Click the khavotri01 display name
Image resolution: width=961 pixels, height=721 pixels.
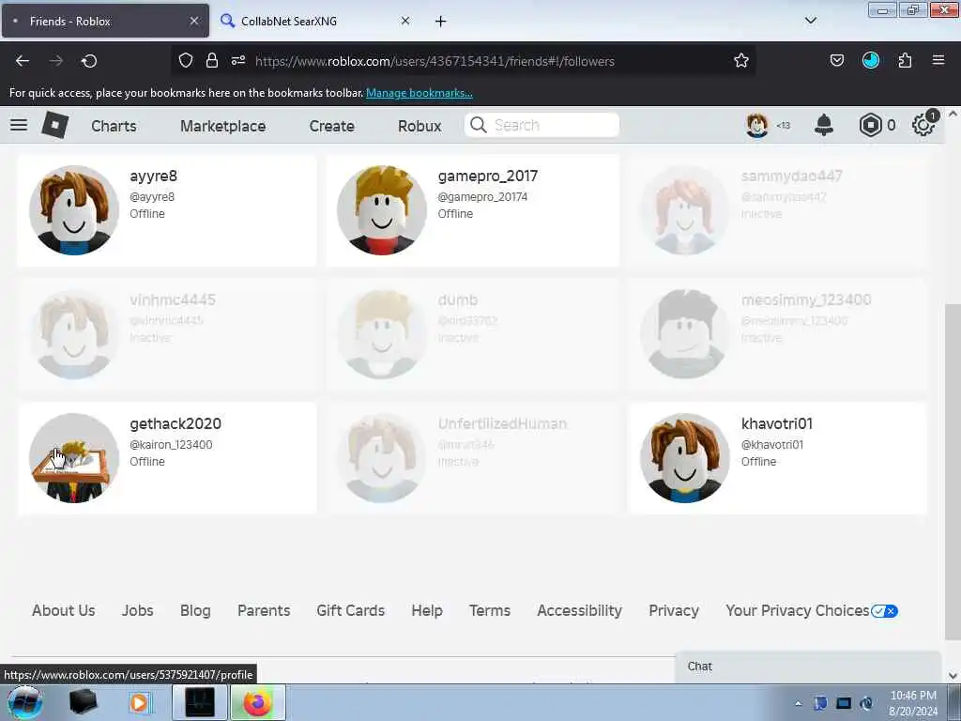[776, 423]
